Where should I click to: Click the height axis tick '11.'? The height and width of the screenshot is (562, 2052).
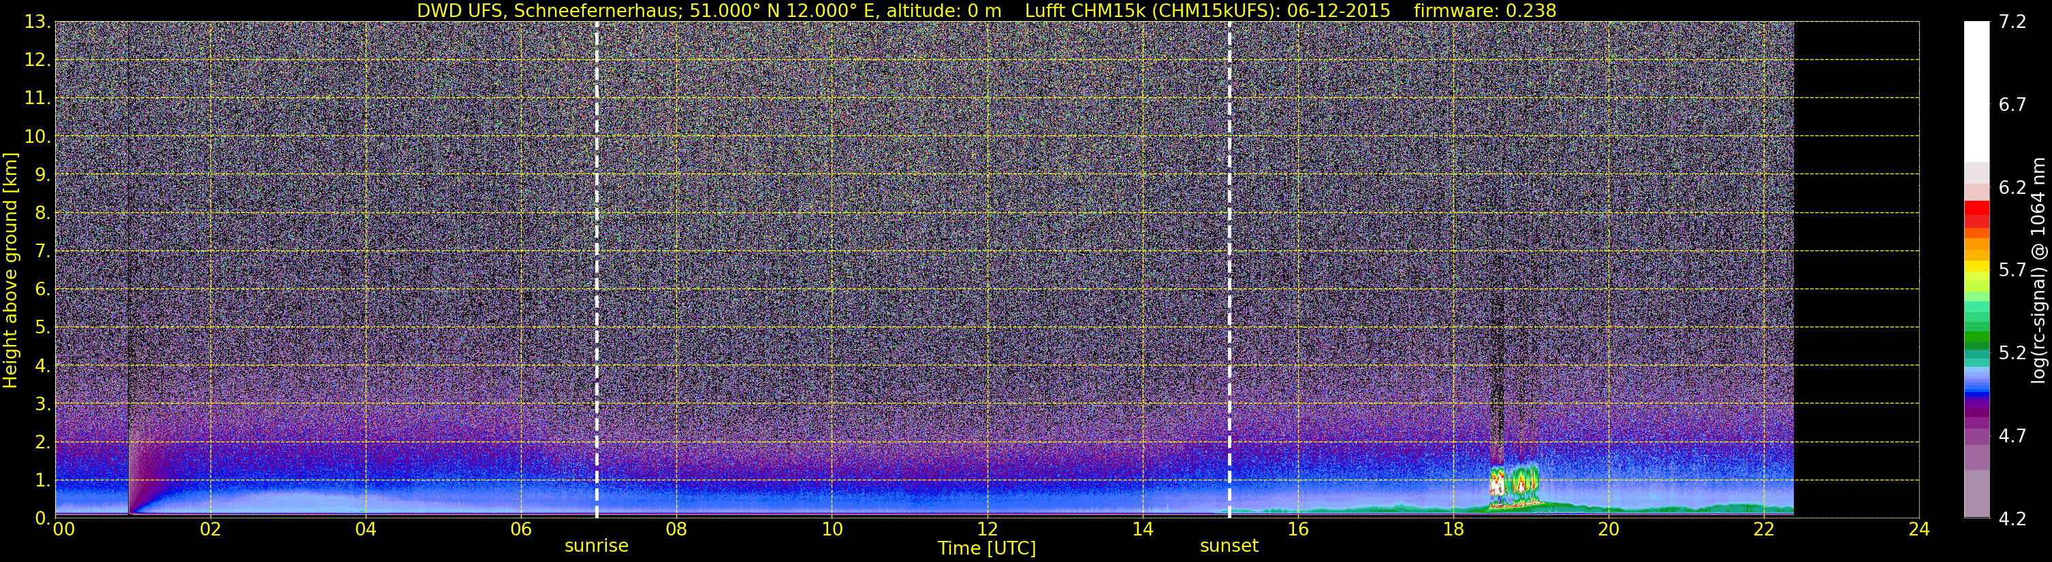coord(37,99)
